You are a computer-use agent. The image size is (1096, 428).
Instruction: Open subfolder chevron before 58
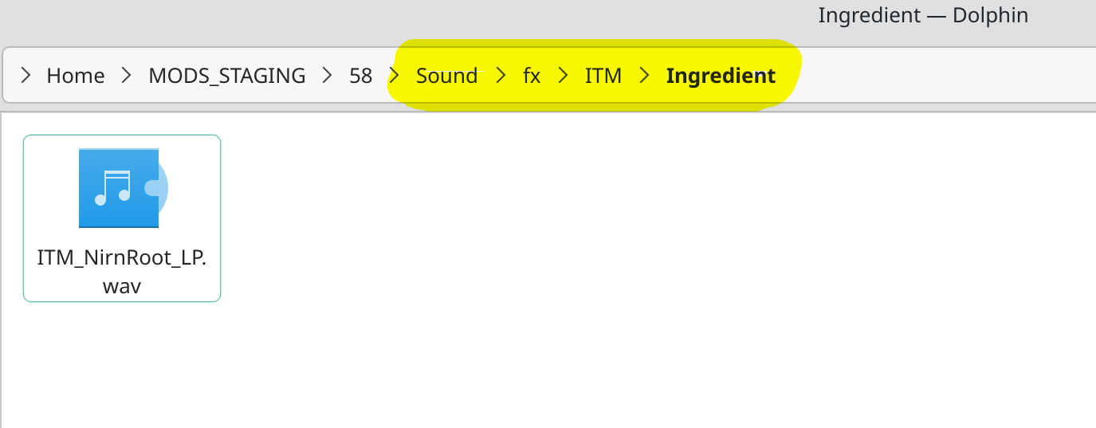pos(327,76)
